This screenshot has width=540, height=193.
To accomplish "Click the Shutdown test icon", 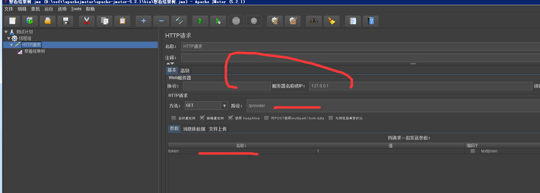I will (254, 21).
